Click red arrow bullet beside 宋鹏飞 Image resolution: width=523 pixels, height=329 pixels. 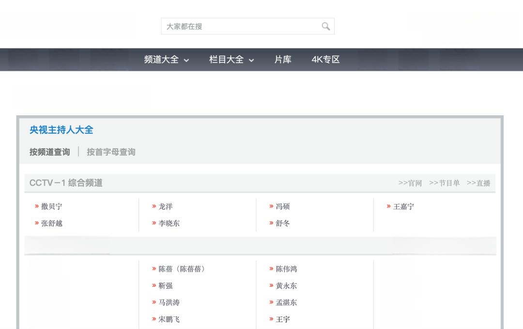click(154, 319)
